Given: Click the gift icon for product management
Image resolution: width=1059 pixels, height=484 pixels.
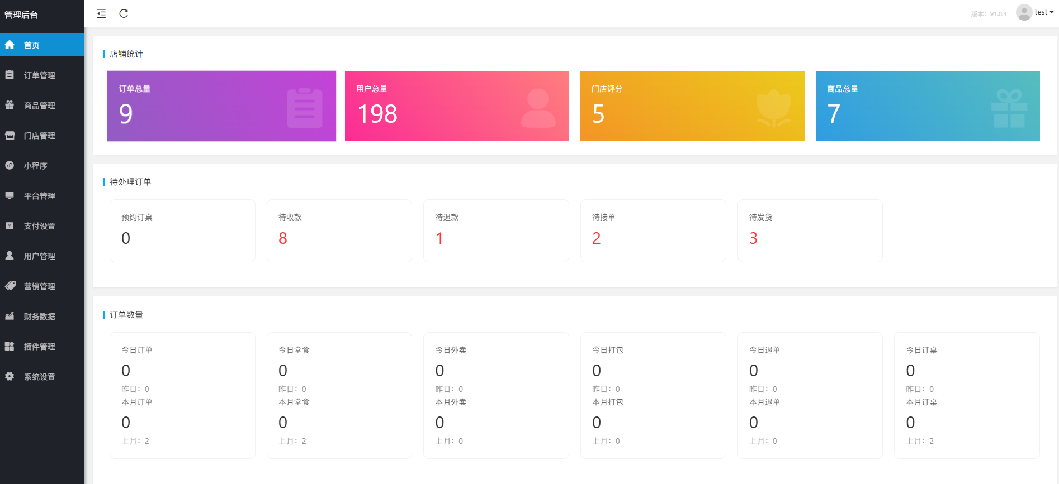Looking at the screenshot, I should [x=10, y=105].
